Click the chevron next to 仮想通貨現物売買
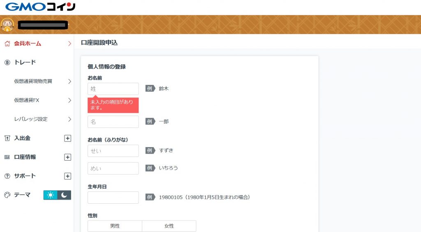 pyautogui.click(x=69, y=81)
